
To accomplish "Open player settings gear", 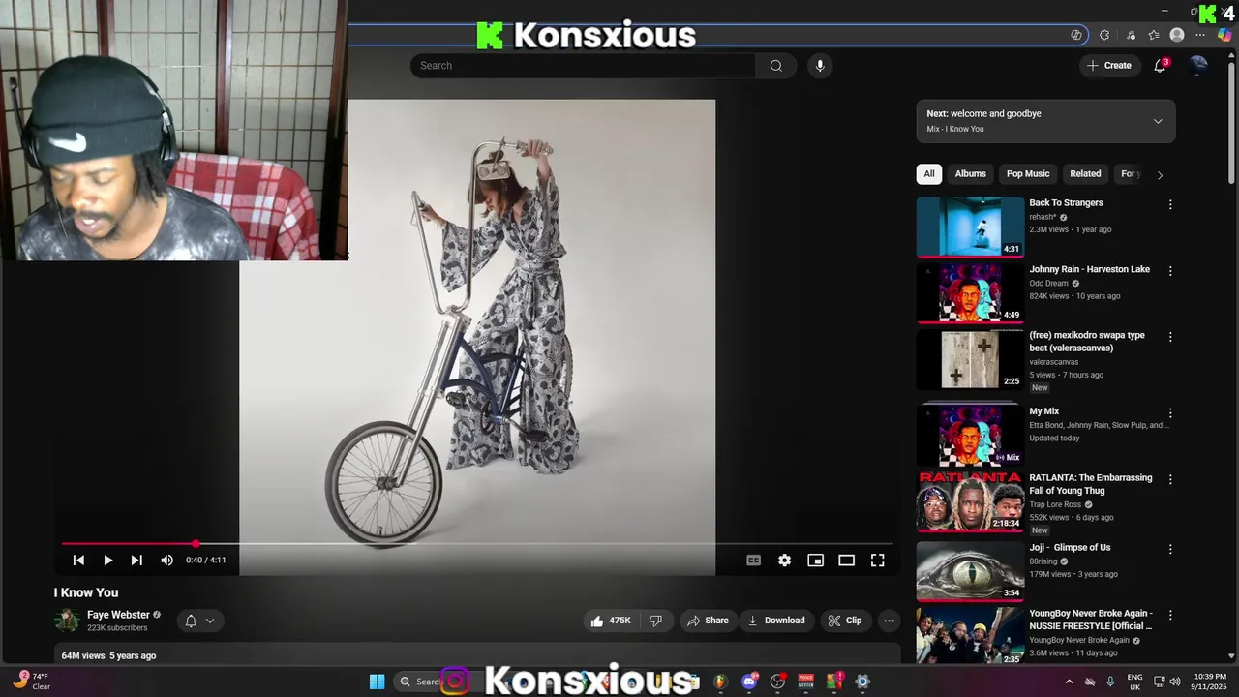I will point(784,560).
